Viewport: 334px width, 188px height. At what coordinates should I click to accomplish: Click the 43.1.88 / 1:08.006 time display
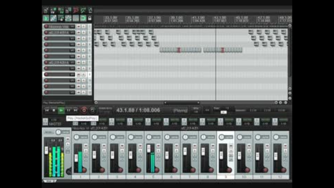click(138, 110)
